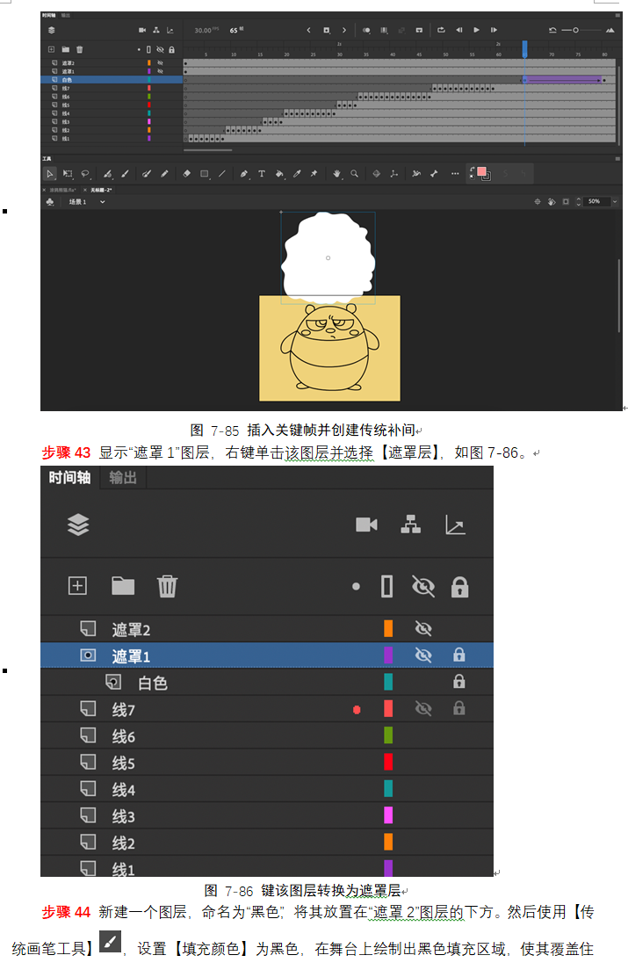Toggle lock-all-layers padlock in large panel header

[459, 586]
